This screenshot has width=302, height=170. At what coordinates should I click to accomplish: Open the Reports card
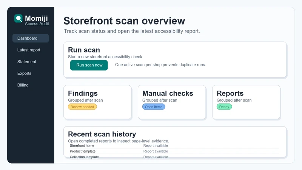(246, 102)
